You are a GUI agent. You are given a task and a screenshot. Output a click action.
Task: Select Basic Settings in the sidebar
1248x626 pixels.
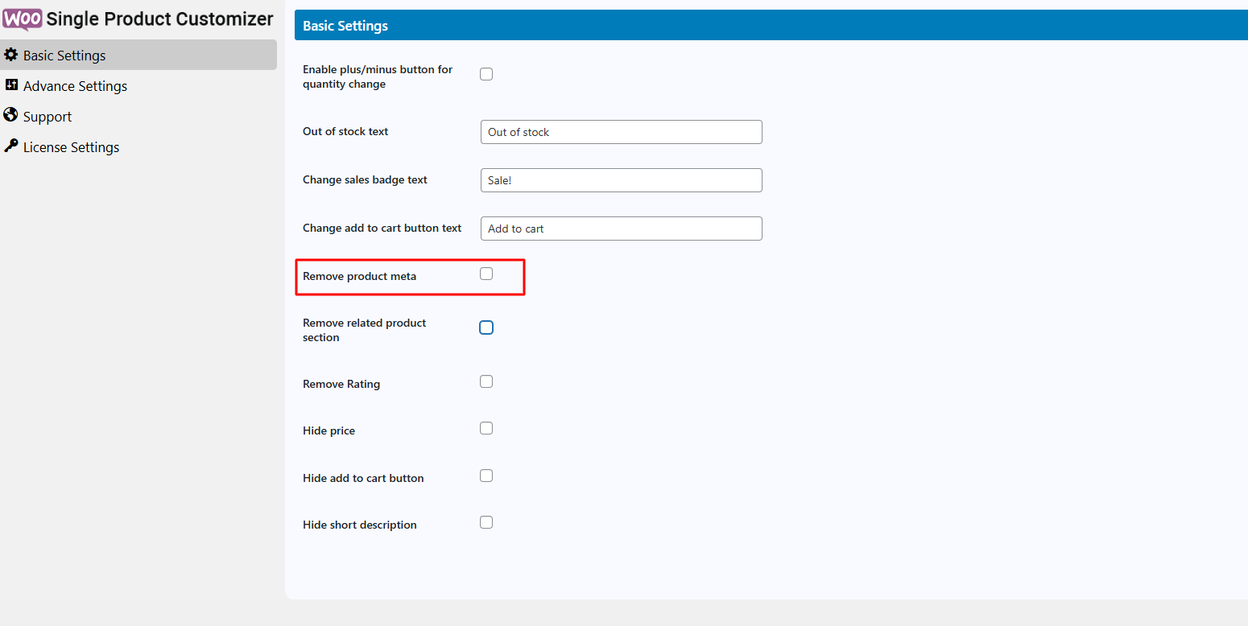coord(64,56)
